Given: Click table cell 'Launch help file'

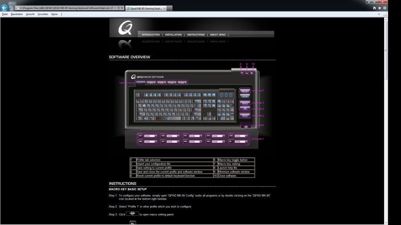Looking at the screenshot, I should coord(236,168).
